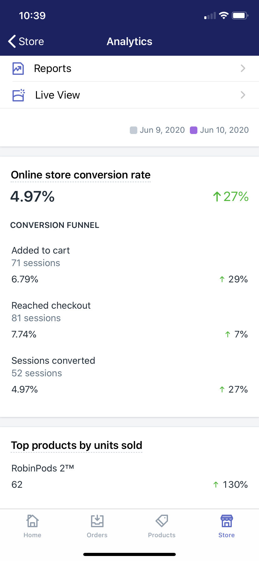Tap the gray Jun 9, 2020 swatch

click(x=134, y=130)
